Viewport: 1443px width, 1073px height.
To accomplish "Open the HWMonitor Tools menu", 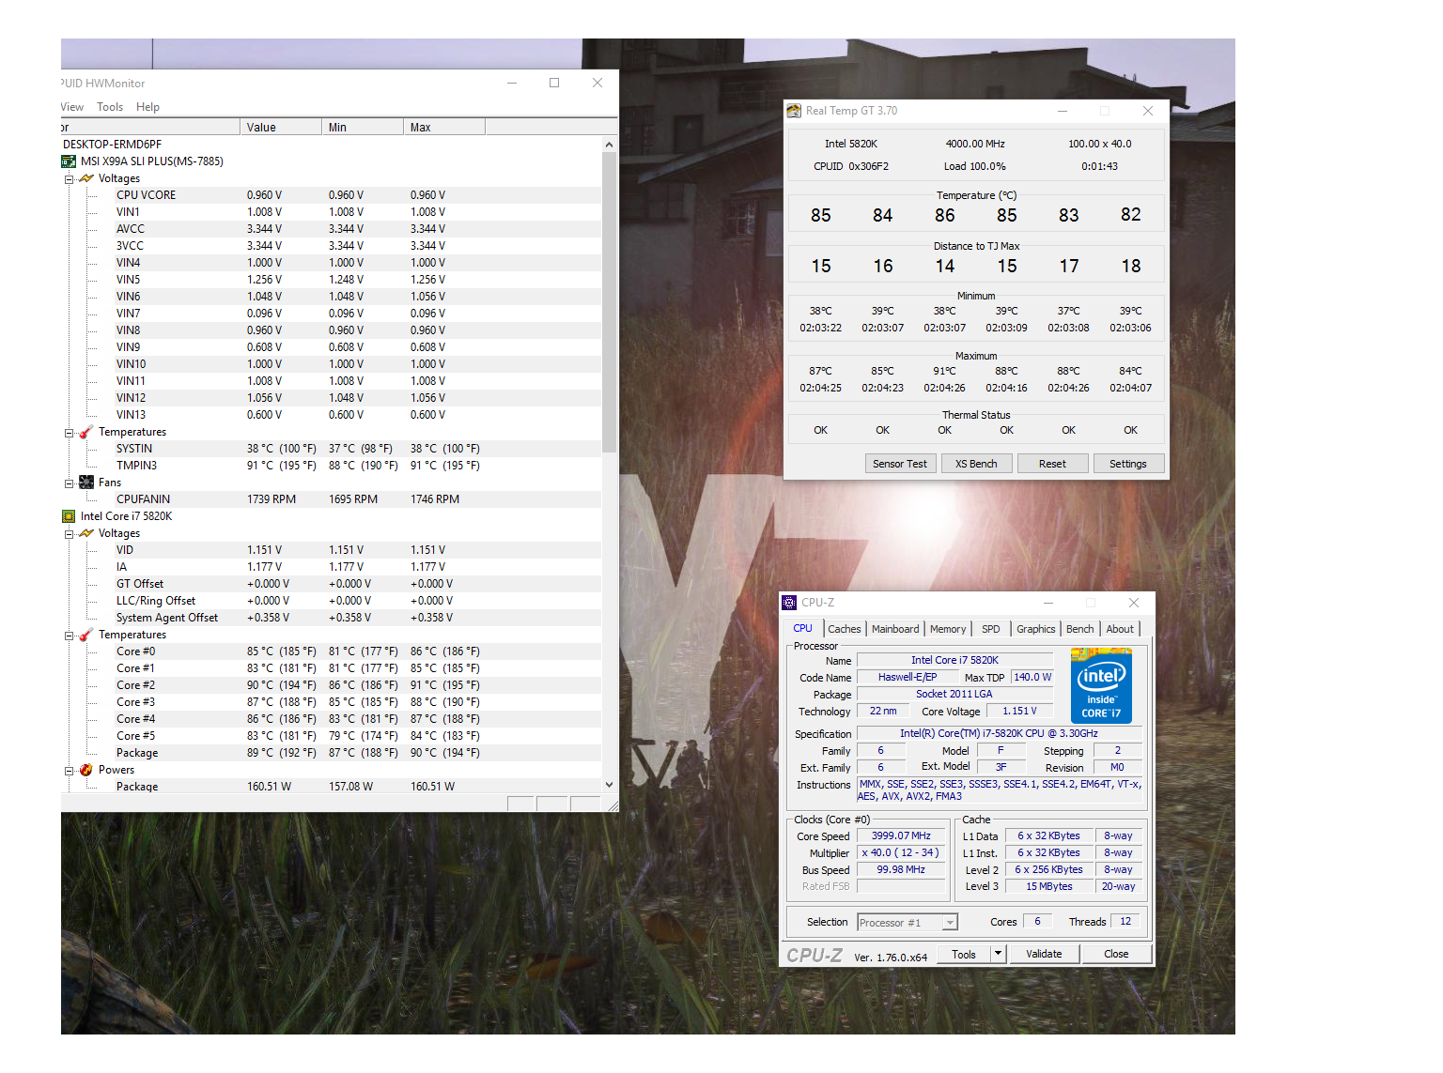I will 110,107.
